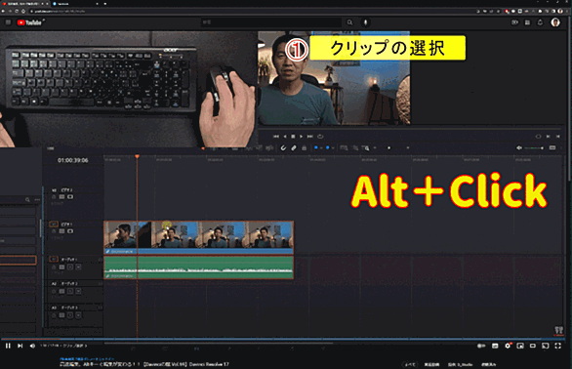Mute the YouTube player volume
572x369 pixels.
32,346
